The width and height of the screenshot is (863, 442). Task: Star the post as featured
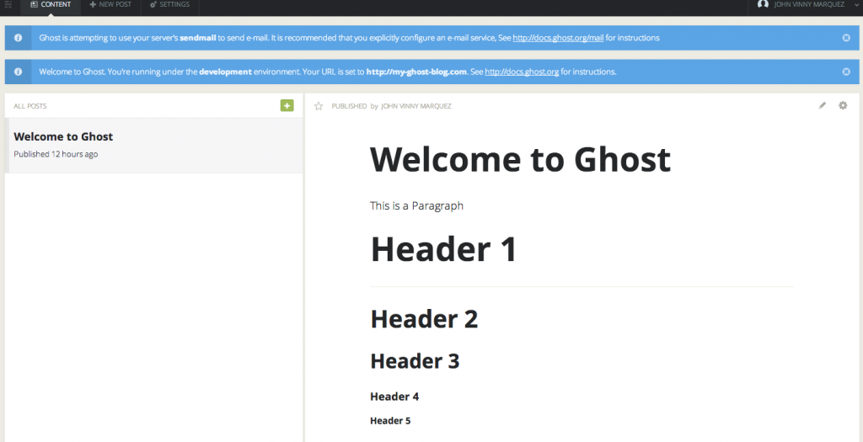[318, 106]
